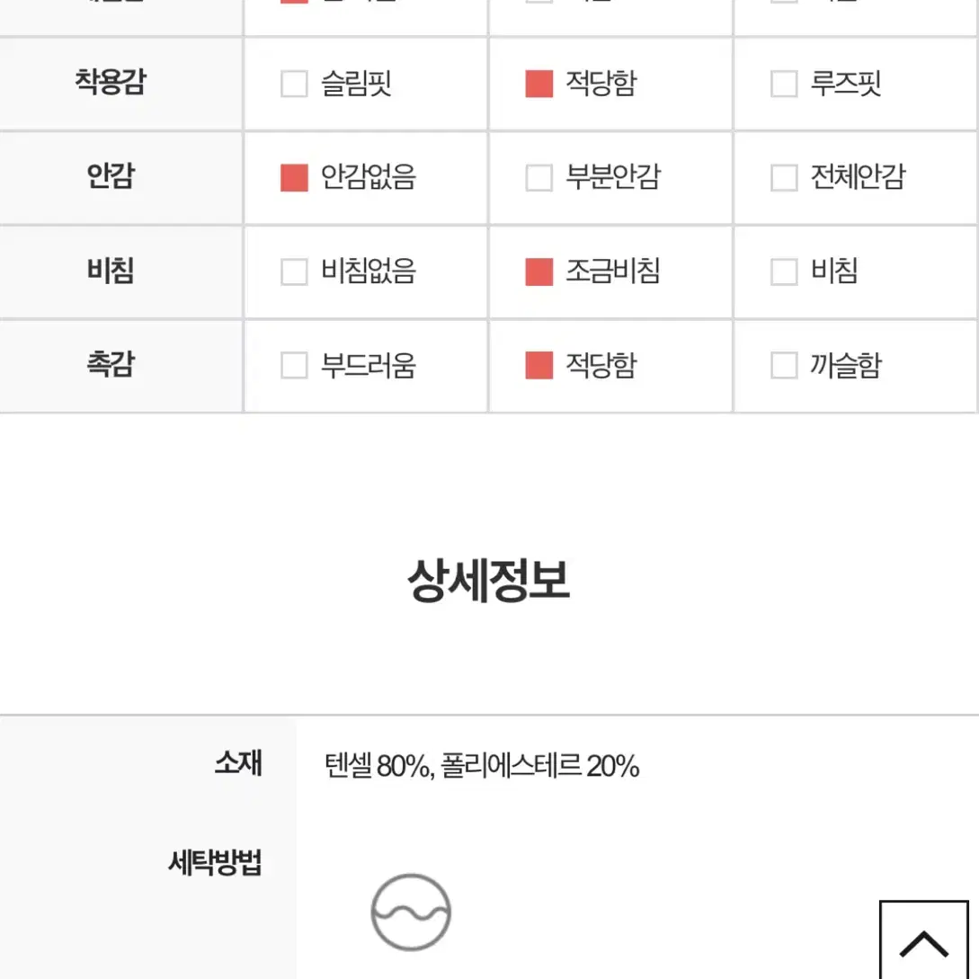Tap the 소재 label
Screen dimensions: 979x979
coord(238,762)
